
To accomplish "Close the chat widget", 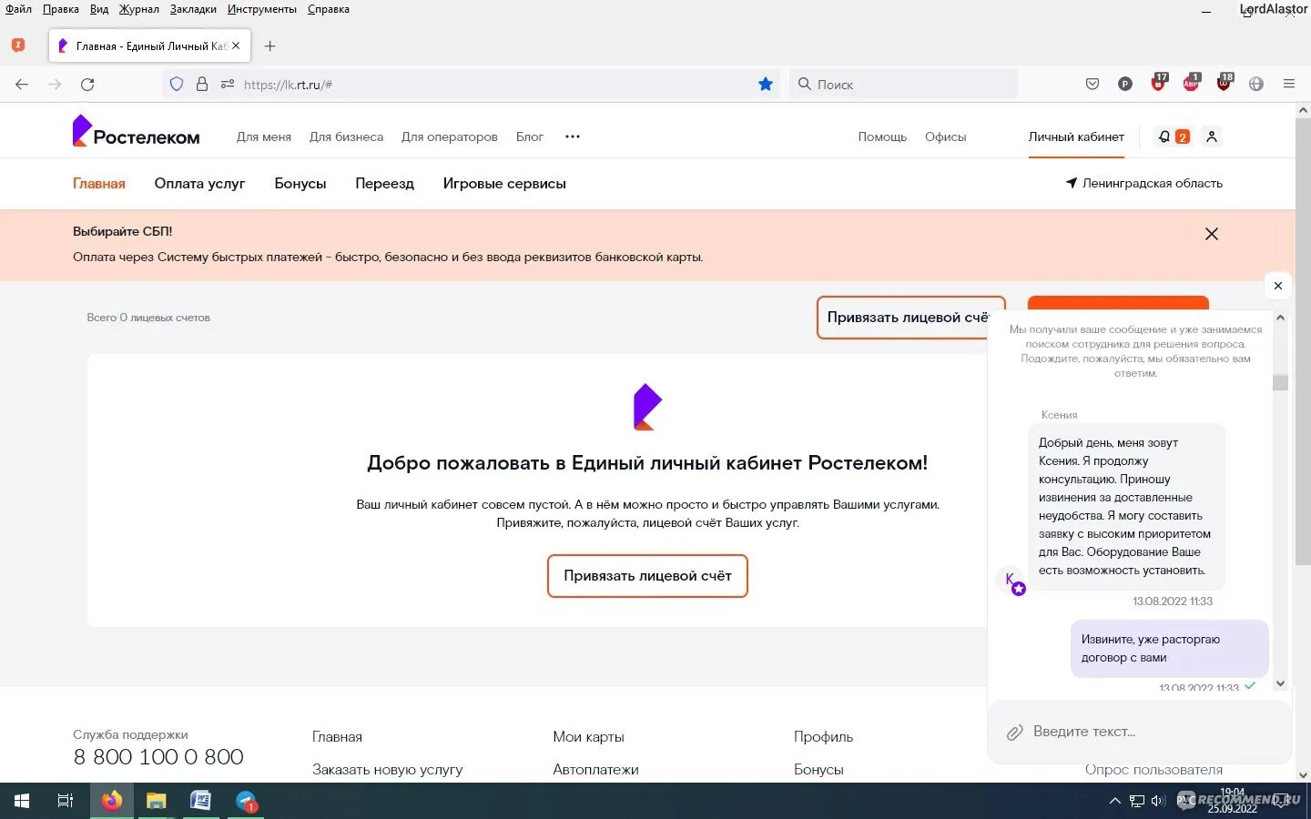I will 1278,286.
